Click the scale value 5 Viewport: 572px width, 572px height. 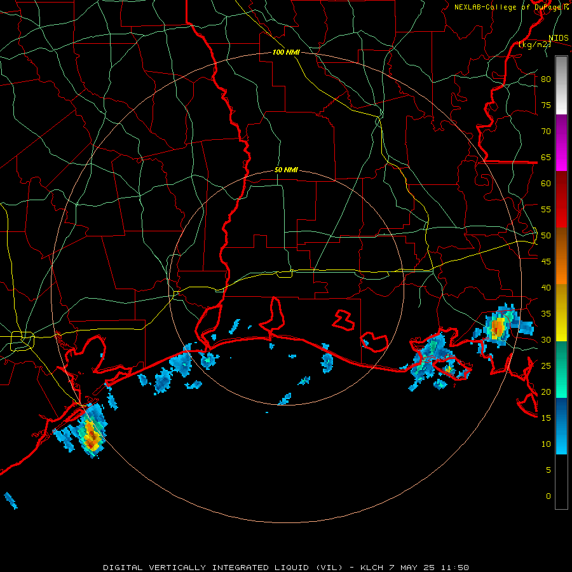pos(548,470)
